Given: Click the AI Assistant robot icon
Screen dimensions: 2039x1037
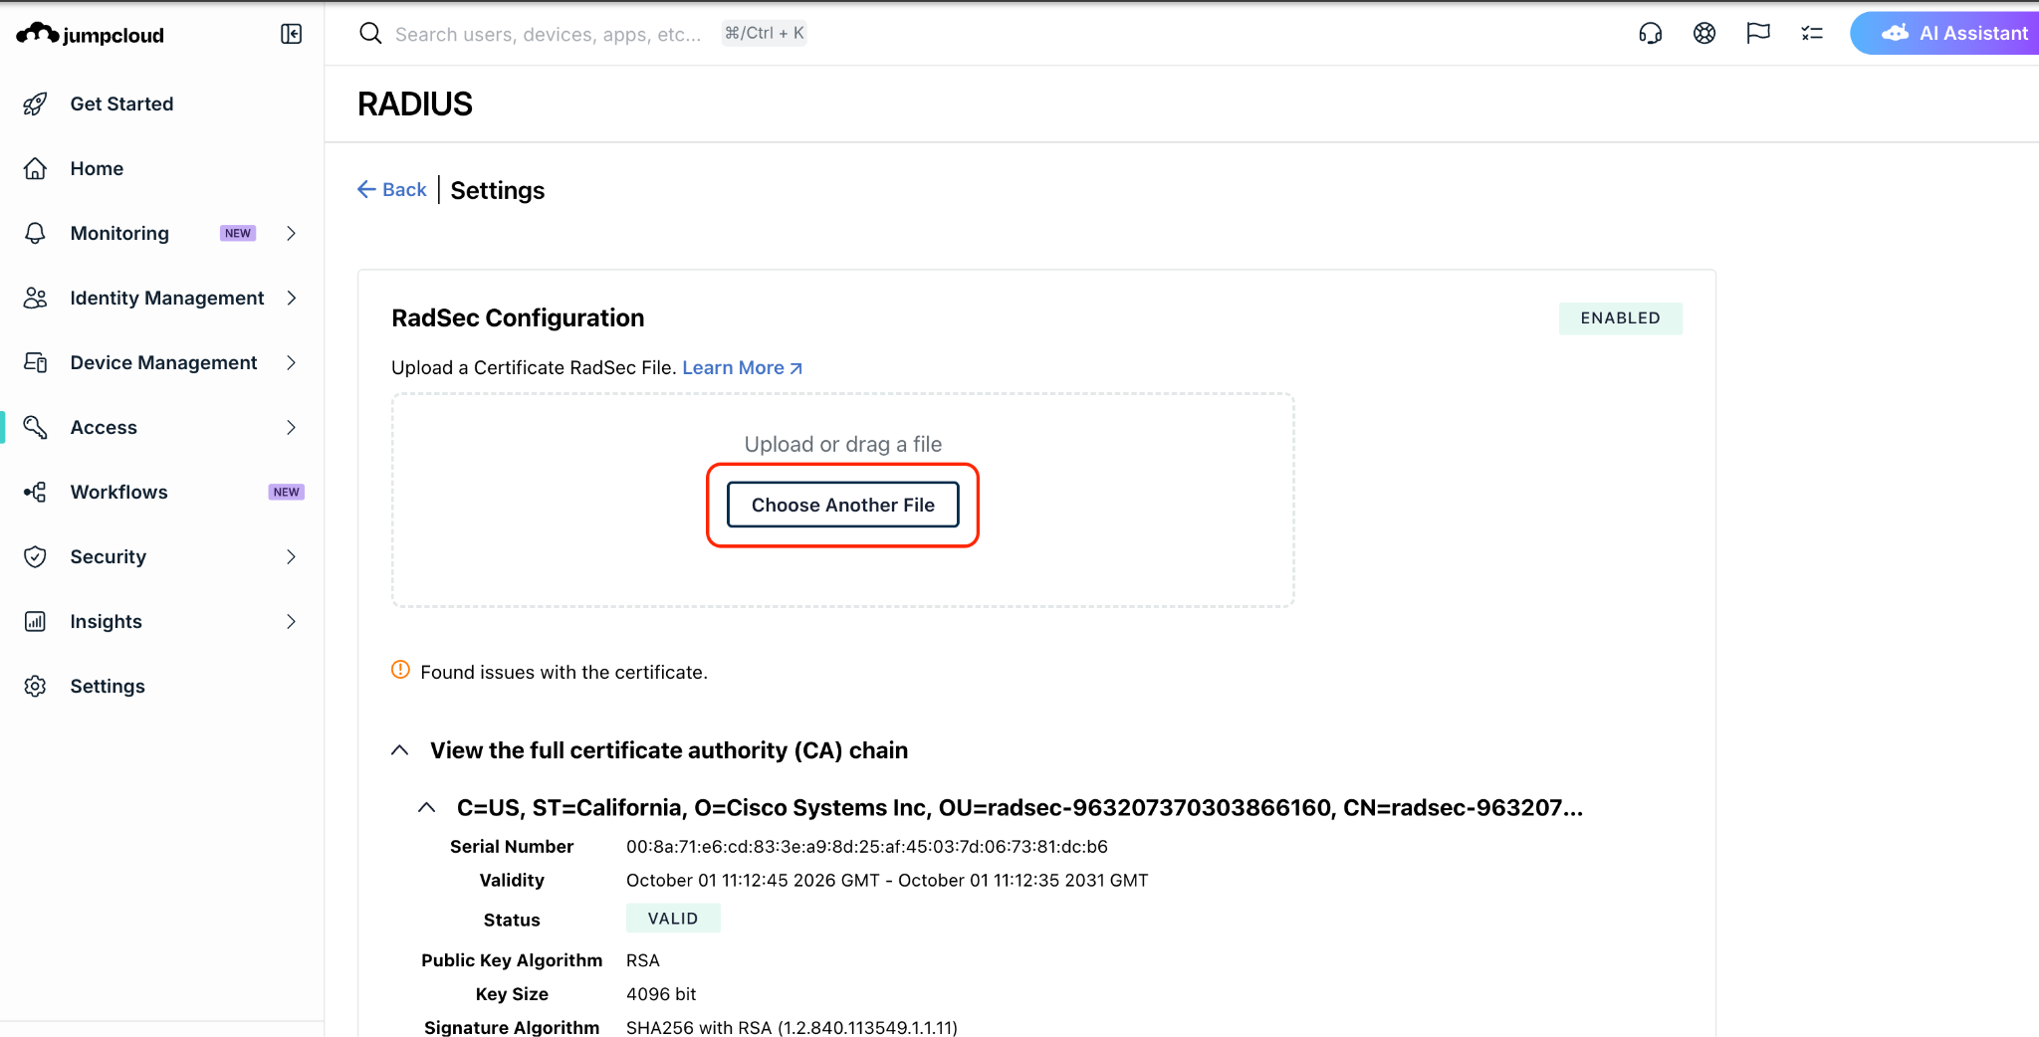Looking at the screenshot, I should [1895, 33].
